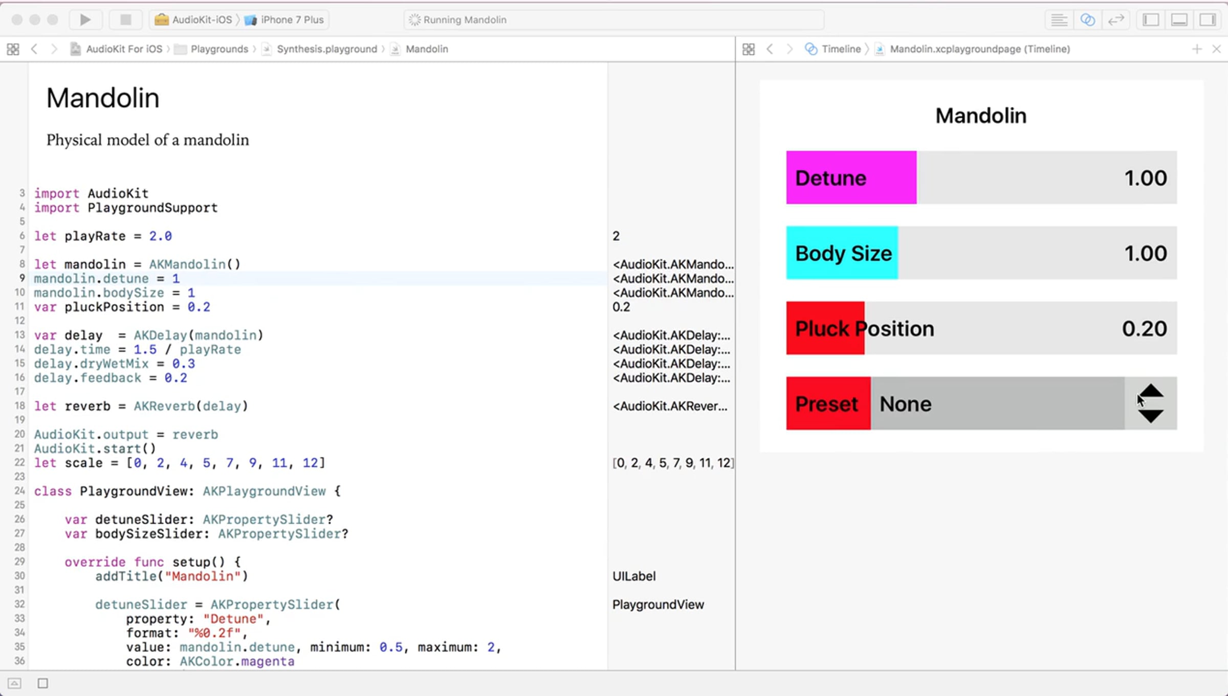The height and width of the screenshot is (696, 1228).
Task: Show the debug area button at bottom left
Action: coord(14,683)
